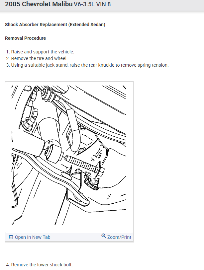The width and height of the screenshot is (204, 270).
Task: Click step 4 Remove the lower shock bolt
Action: 39,265
